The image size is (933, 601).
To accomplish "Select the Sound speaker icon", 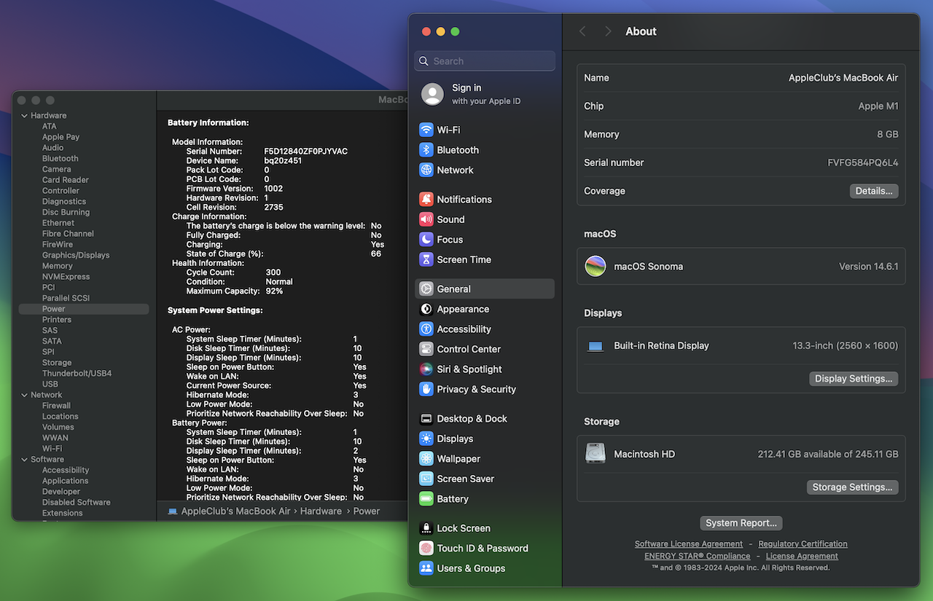I will click(426, 219).
